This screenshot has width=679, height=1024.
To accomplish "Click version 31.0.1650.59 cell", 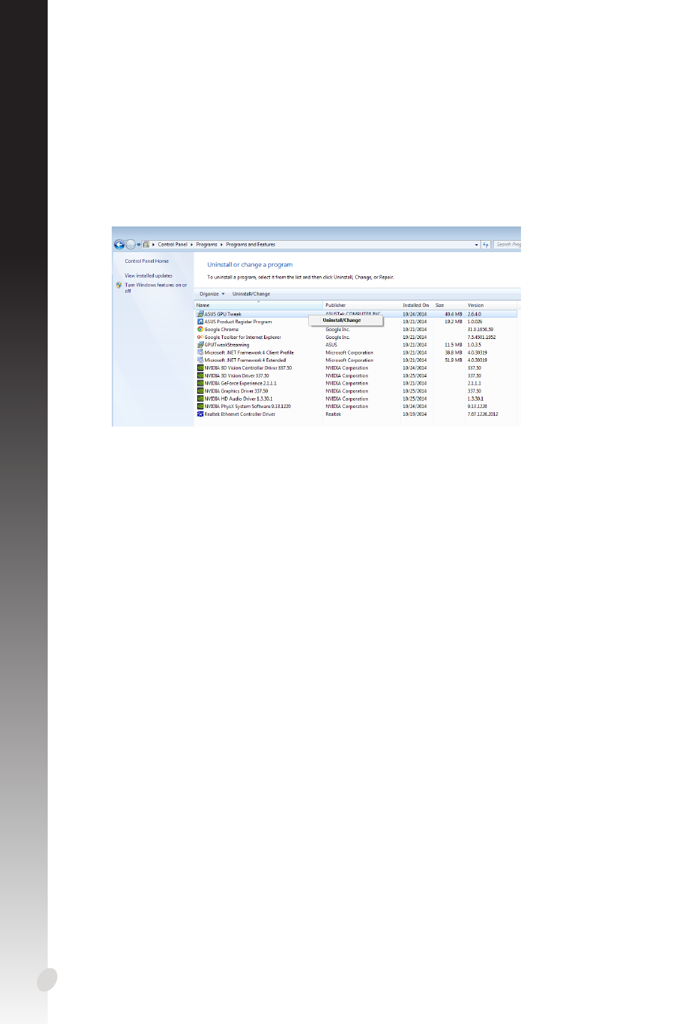I will 480,330.
